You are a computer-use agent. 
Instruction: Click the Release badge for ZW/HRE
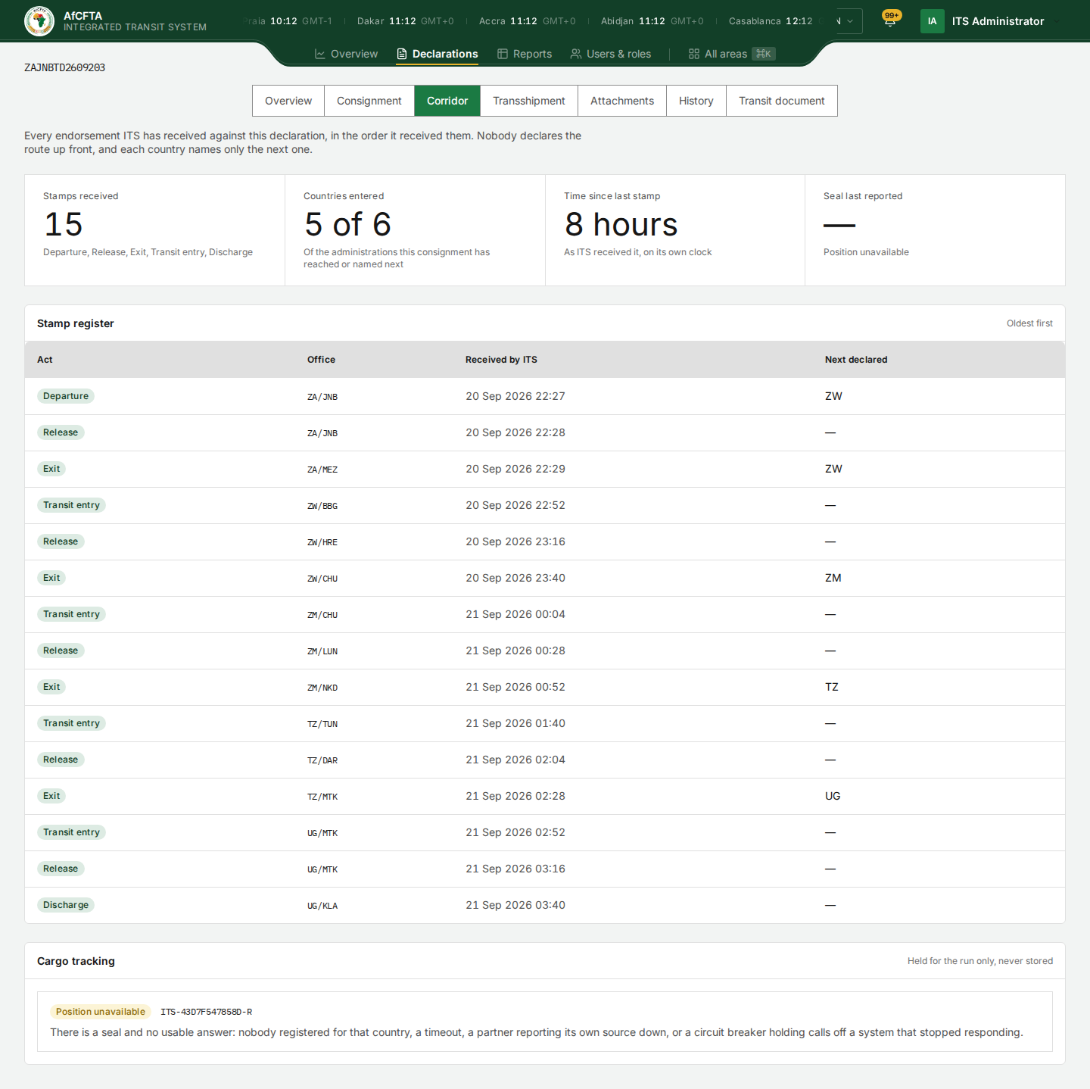(61, 541)
